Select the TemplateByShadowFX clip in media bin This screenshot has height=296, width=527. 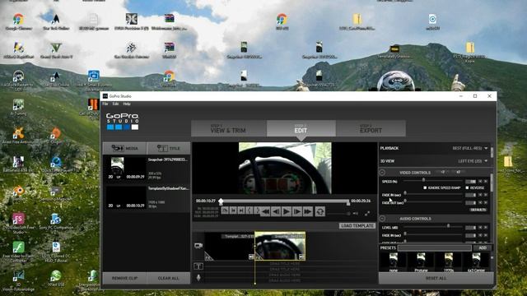coord(147,198)
